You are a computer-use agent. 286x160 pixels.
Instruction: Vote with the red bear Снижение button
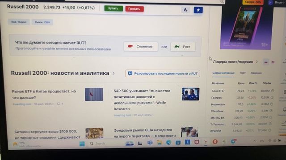pos(141,46)
